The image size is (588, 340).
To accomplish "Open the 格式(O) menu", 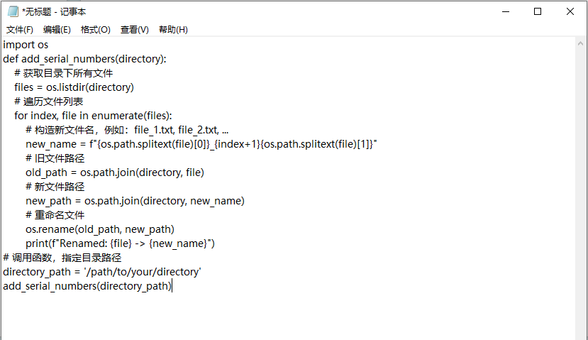I will (96, 30).
